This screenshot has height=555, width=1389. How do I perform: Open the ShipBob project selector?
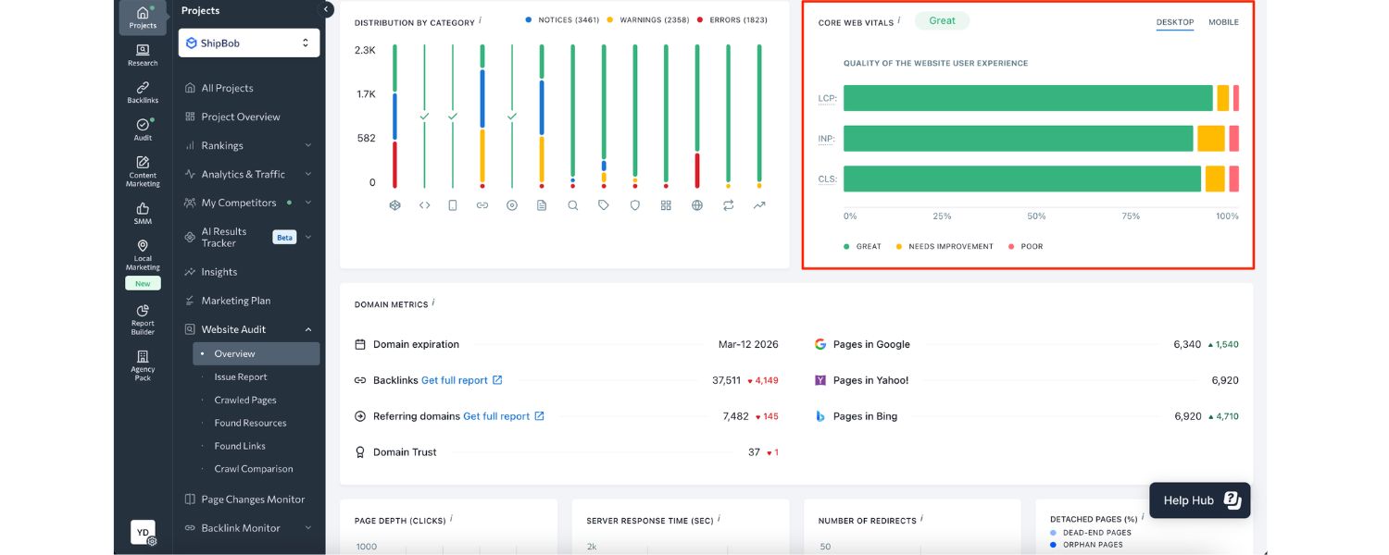(248, 42)
